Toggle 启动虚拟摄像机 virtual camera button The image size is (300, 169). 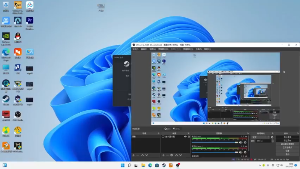pos(287,144)
